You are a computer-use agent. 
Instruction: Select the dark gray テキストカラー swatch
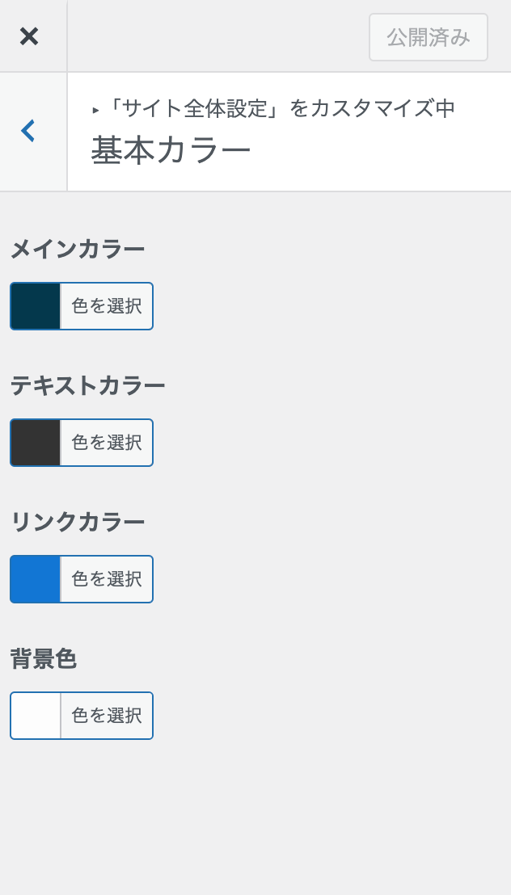click(x=35, y=443)
